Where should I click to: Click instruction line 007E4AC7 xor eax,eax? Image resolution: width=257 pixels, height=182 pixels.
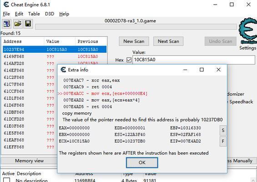[91, 81]
